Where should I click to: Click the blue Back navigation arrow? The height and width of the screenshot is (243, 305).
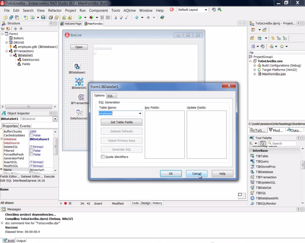137,17
